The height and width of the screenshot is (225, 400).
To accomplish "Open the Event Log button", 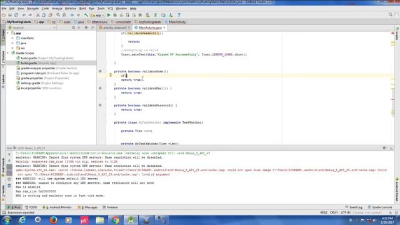I will pyautogui.click(x=354, y=207).
